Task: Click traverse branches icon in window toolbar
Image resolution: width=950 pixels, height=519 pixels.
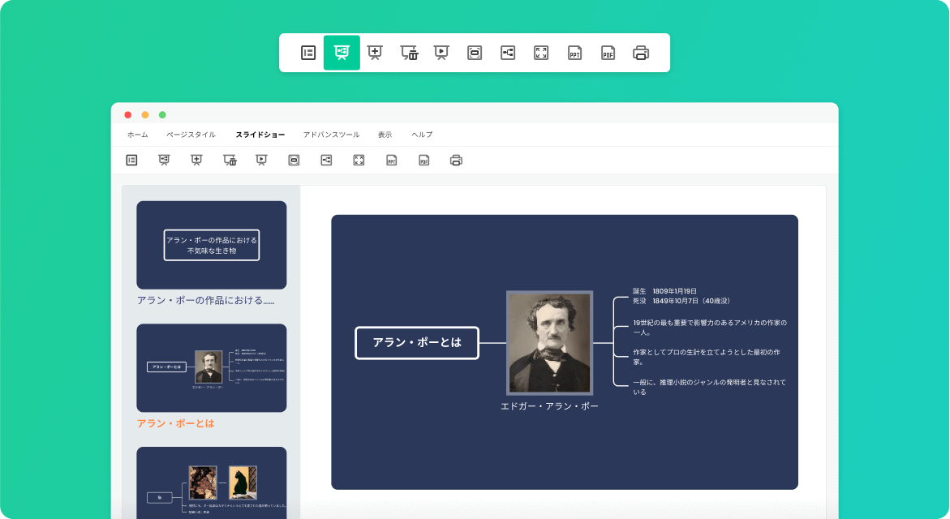Action: click(327, 160)
